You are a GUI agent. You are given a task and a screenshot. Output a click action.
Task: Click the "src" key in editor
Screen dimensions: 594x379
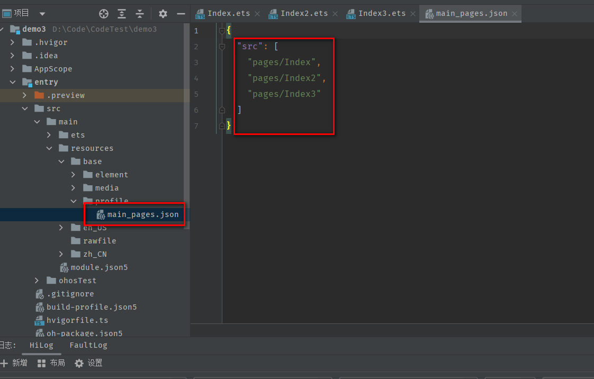point(250,46)
